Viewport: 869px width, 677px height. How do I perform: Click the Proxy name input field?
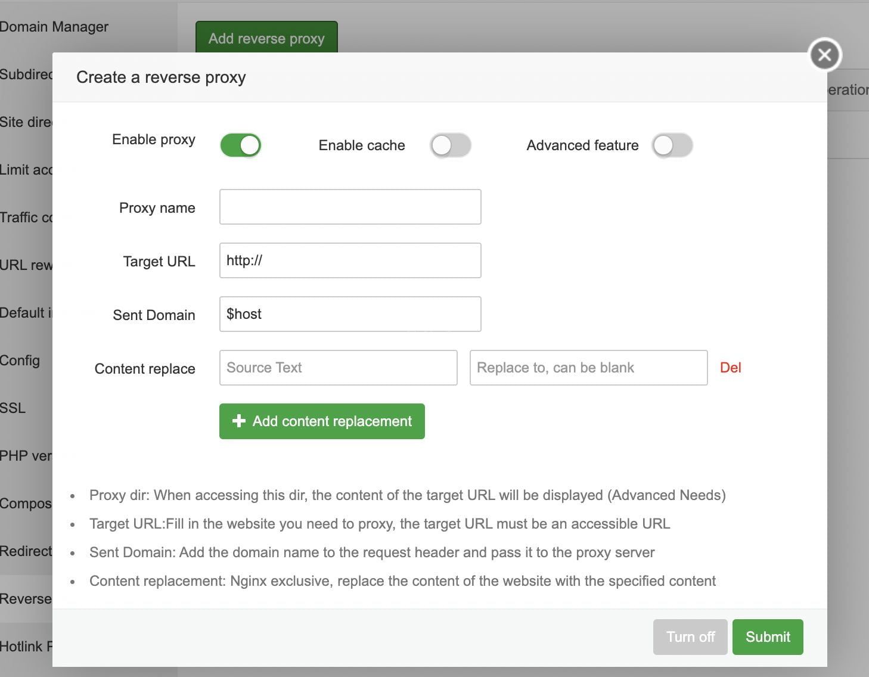coord(350,207)
